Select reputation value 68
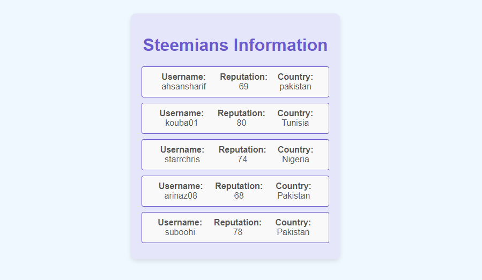The width and height of the screenshot is (482, 280). pos(239,195)
